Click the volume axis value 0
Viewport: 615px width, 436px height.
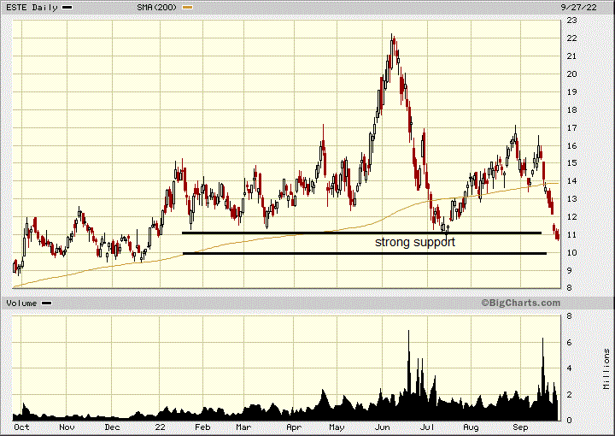570,421
